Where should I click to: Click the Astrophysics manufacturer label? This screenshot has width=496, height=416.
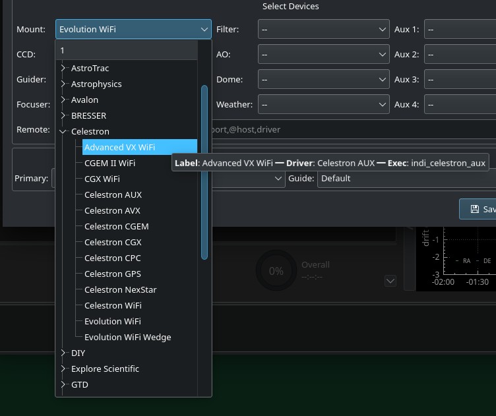pos(96,84)
